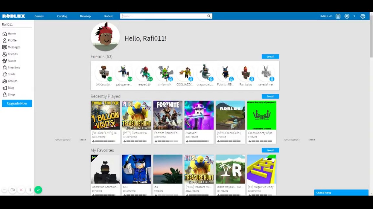This screenshot has width=373, height=209.
Task: Click the Rafi011 account label in the top bar
Action: point(326,16)
